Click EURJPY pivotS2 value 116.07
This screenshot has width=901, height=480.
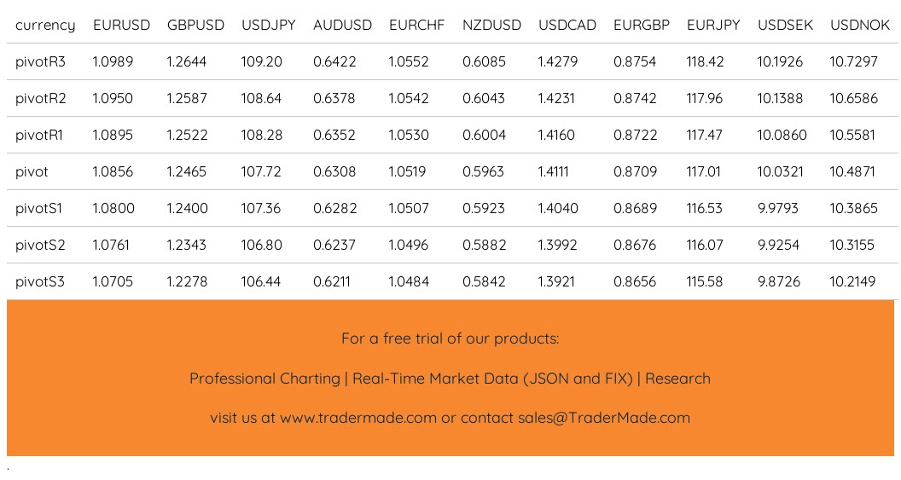tap(705, 246)
